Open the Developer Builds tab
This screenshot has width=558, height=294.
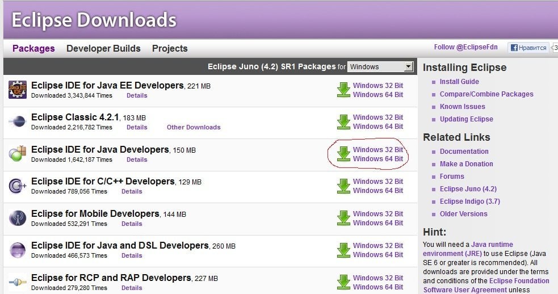pos(103,48)
